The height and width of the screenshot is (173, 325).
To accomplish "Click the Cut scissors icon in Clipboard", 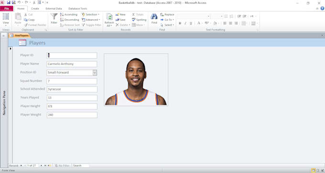I will point(25,14).
